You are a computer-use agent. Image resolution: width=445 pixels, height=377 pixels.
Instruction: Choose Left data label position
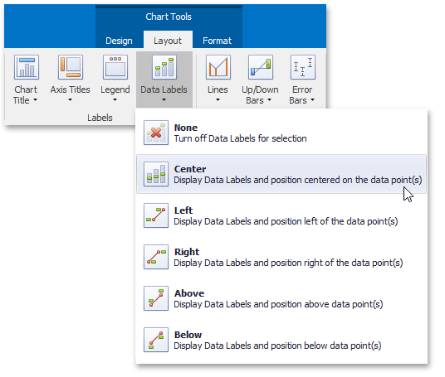(x=281, y=215)
